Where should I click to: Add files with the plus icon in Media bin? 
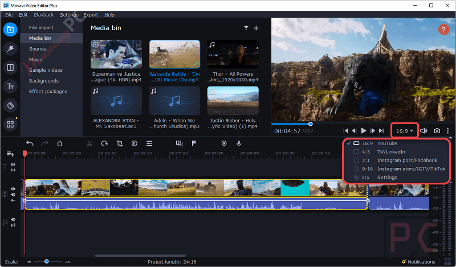[256, 28]
